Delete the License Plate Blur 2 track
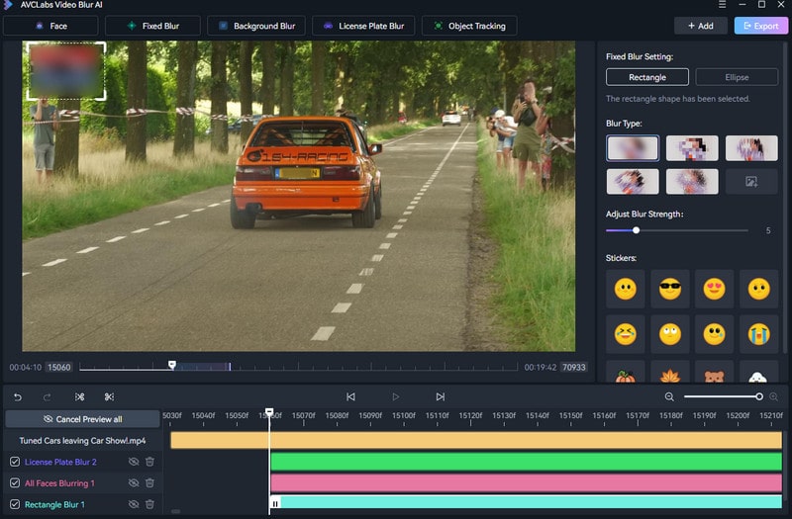Viewport: 792px width, 519px height. (149, 462)
